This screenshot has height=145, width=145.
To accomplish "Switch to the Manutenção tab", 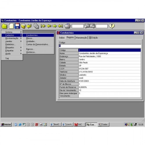I will click(x=81, y=38).
